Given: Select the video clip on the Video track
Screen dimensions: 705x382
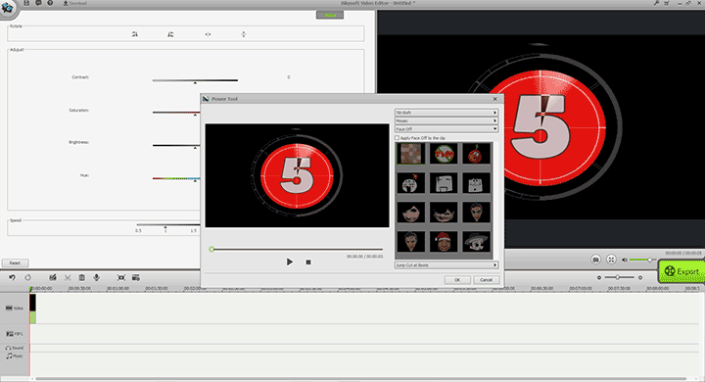Looking at the screenshot, I should point(32,309).
